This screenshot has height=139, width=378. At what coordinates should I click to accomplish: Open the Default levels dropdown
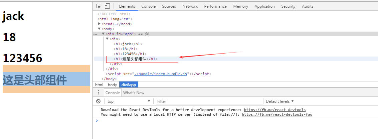(x=280, y=101)
